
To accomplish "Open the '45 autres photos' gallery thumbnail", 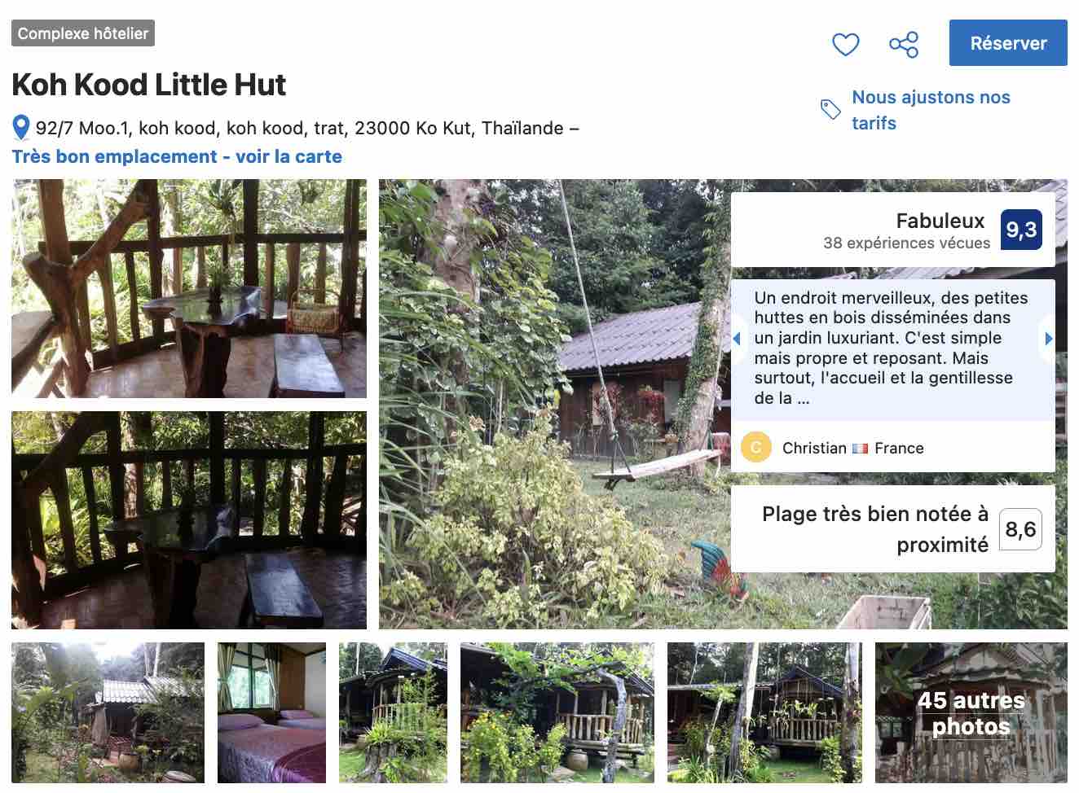I will [971, 712].
